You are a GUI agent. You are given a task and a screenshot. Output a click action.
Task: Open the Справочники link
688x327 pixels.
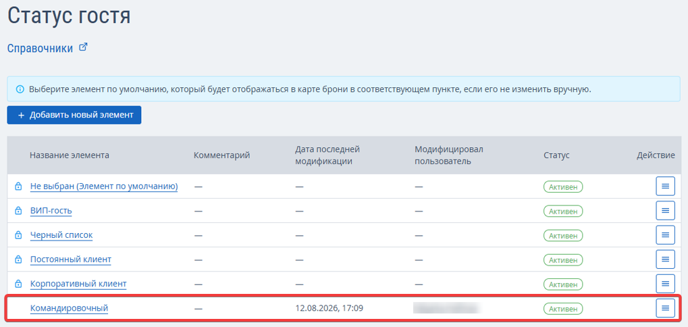point(40,48)
